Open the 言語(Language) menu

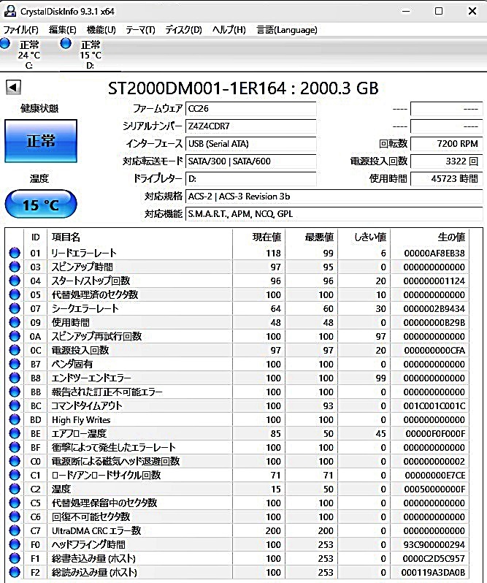click(x=287, y=30)
